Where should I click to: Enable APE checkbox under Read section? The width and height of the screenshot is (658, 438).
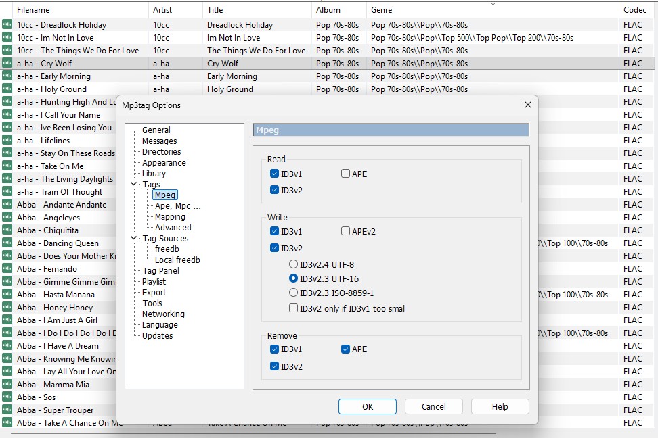346,174
